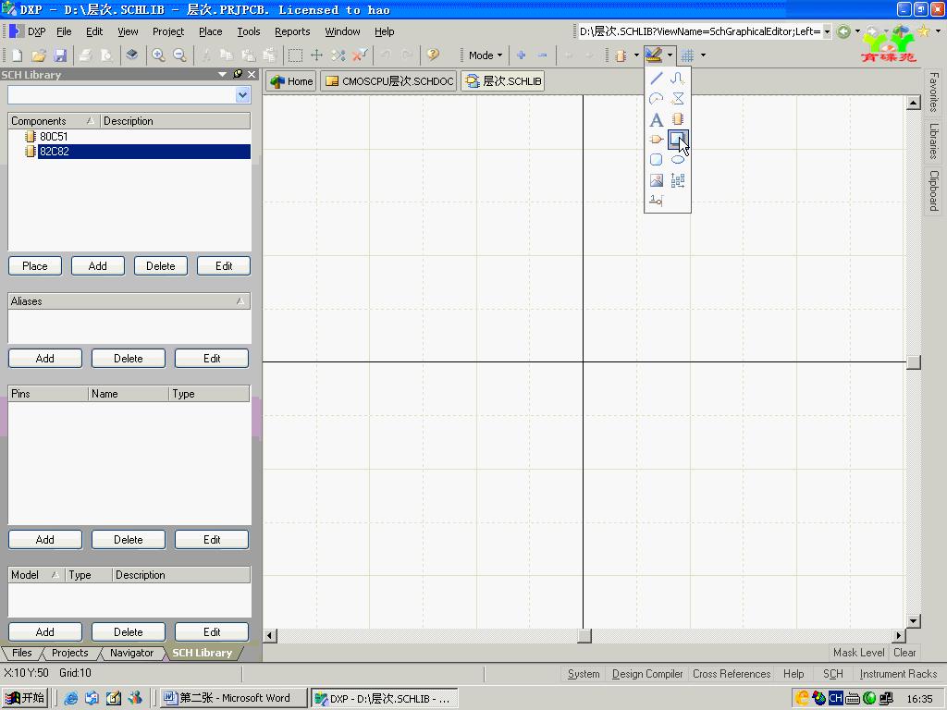Switch to the CMOSCPU层次.SCHDOC tab
The width and height of the screenshot is (947, 710).
[x=390, y=81]
